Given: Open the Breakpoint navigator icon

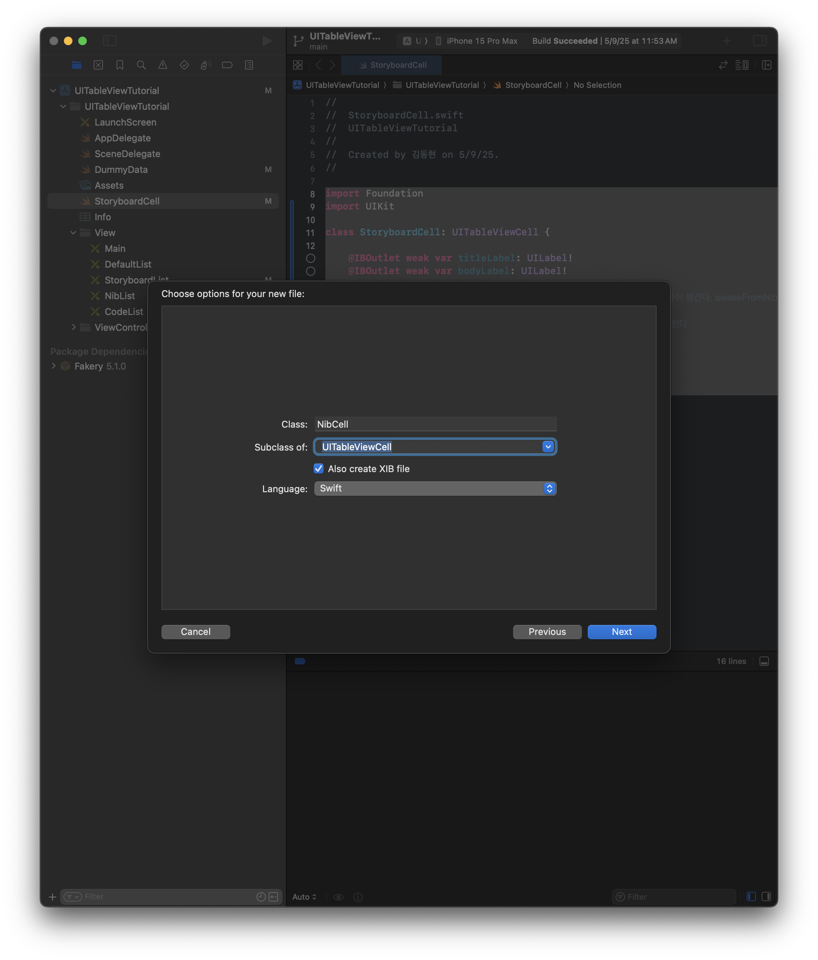Looking at the screenshot, I should click(x=227, y=65).
